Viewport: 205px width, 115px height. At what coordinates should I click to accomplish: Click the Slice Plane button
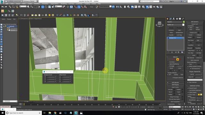tap(191, 41)
